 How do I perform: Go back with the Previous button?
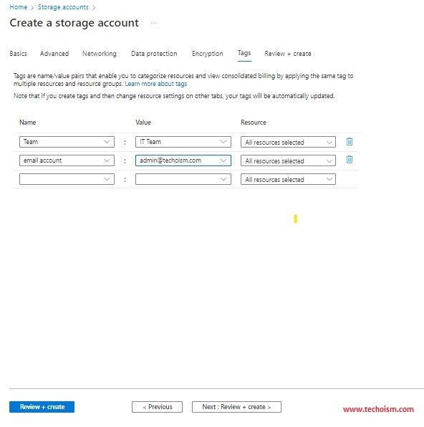coord(157,407)
